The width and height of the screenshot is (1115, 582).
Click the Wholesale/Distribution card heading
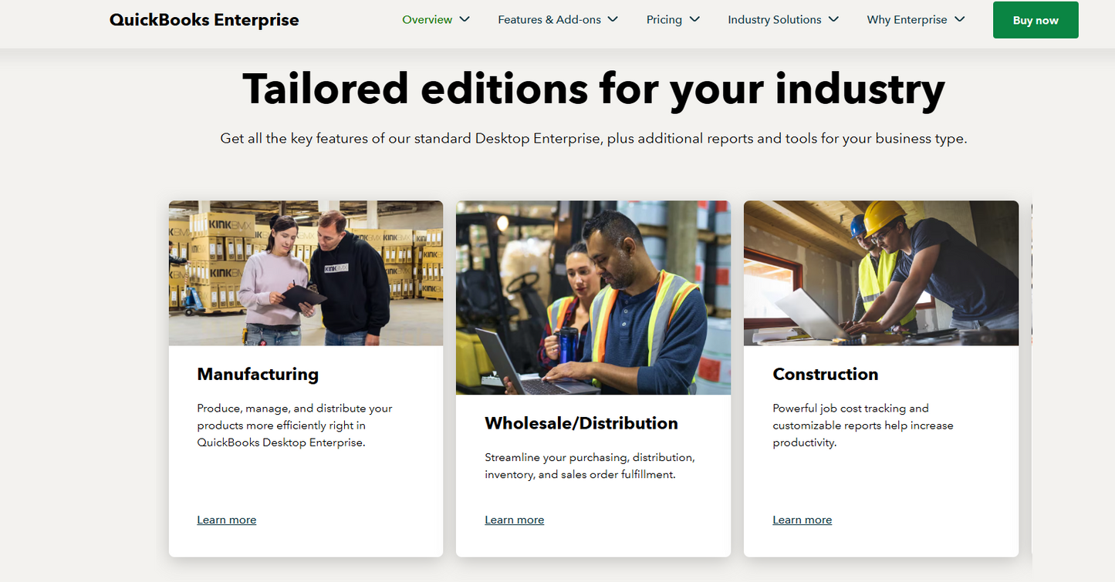581,423
